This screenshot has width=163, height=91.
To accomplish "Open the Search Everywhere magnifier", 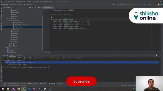I will pos(156,5).
